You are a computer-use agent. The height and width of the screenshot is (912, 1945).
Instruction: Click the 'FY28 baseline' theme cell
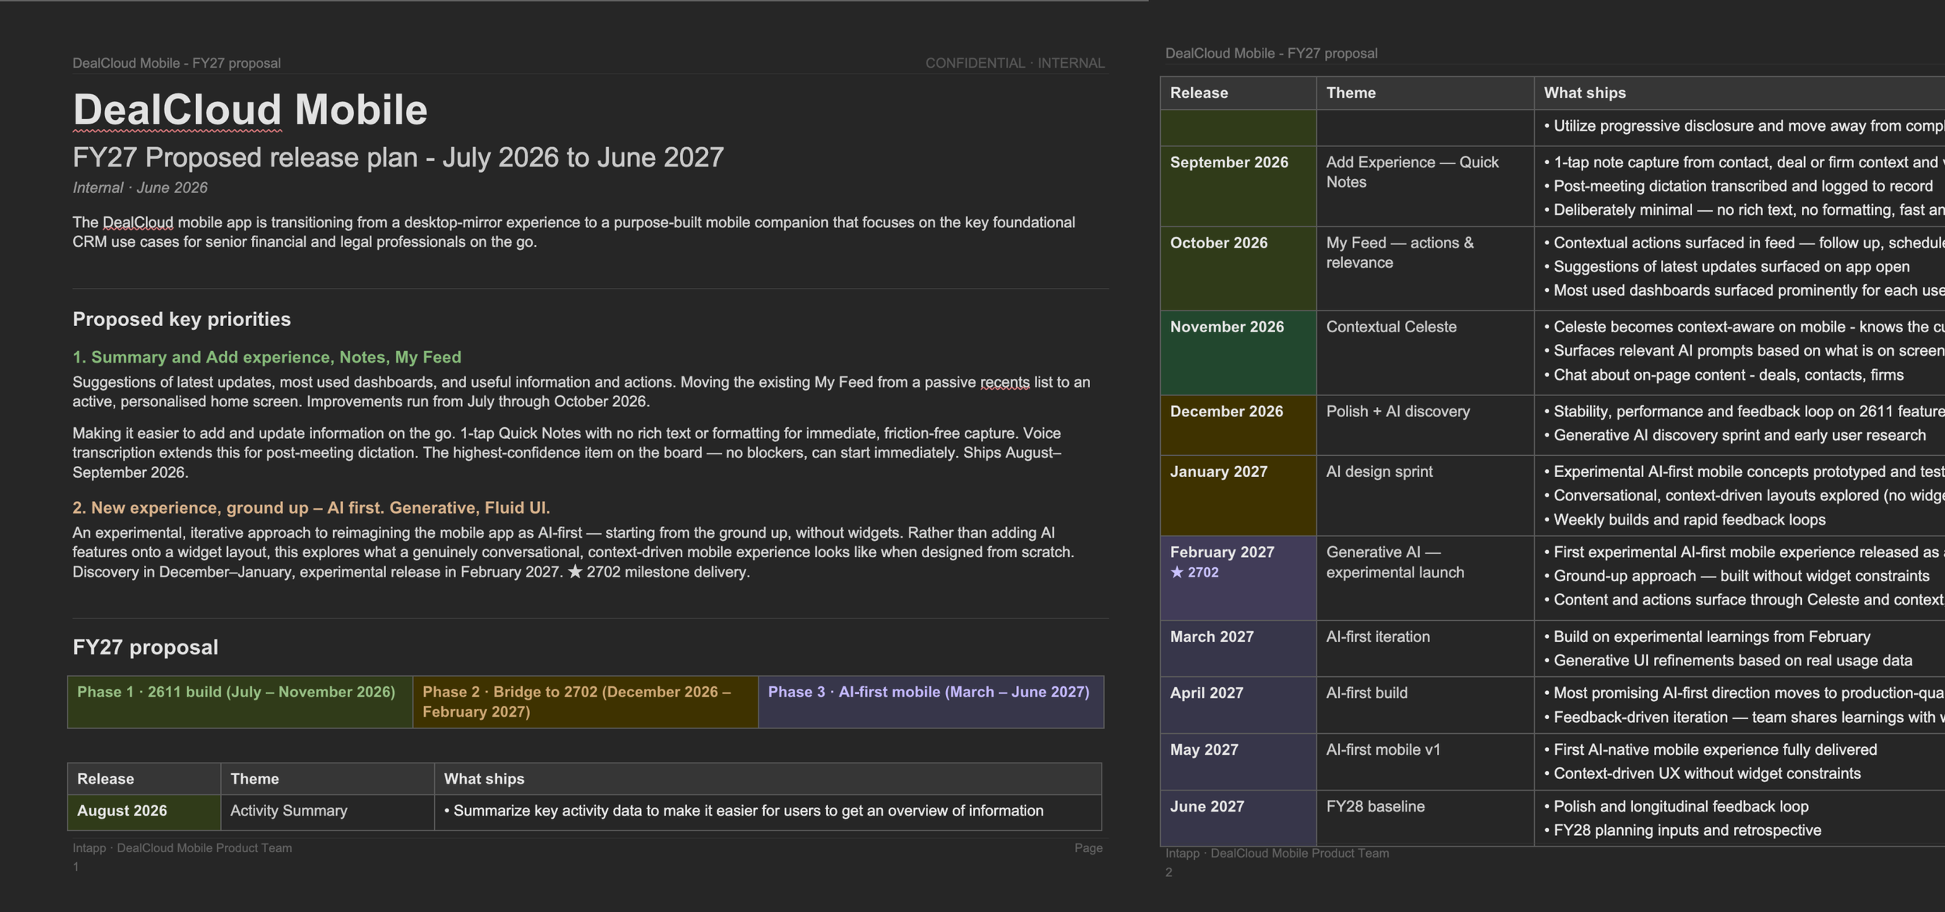coord(1425,819)
